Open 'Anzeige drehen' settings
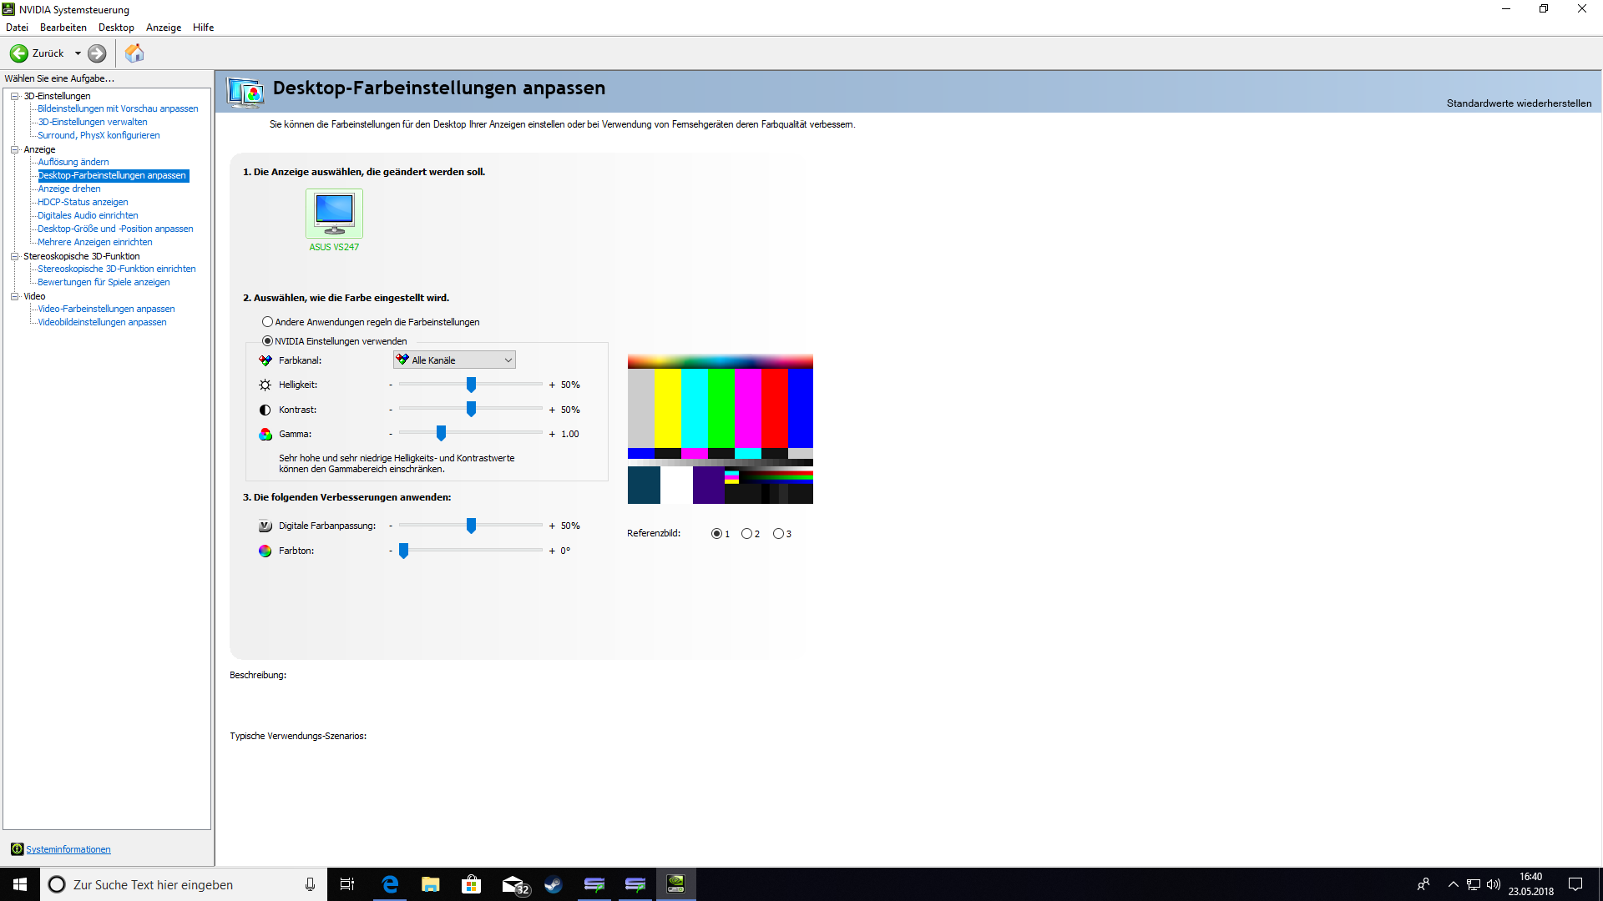The width and height of the screenshot is (1603, 901). (x=69, y=189)
